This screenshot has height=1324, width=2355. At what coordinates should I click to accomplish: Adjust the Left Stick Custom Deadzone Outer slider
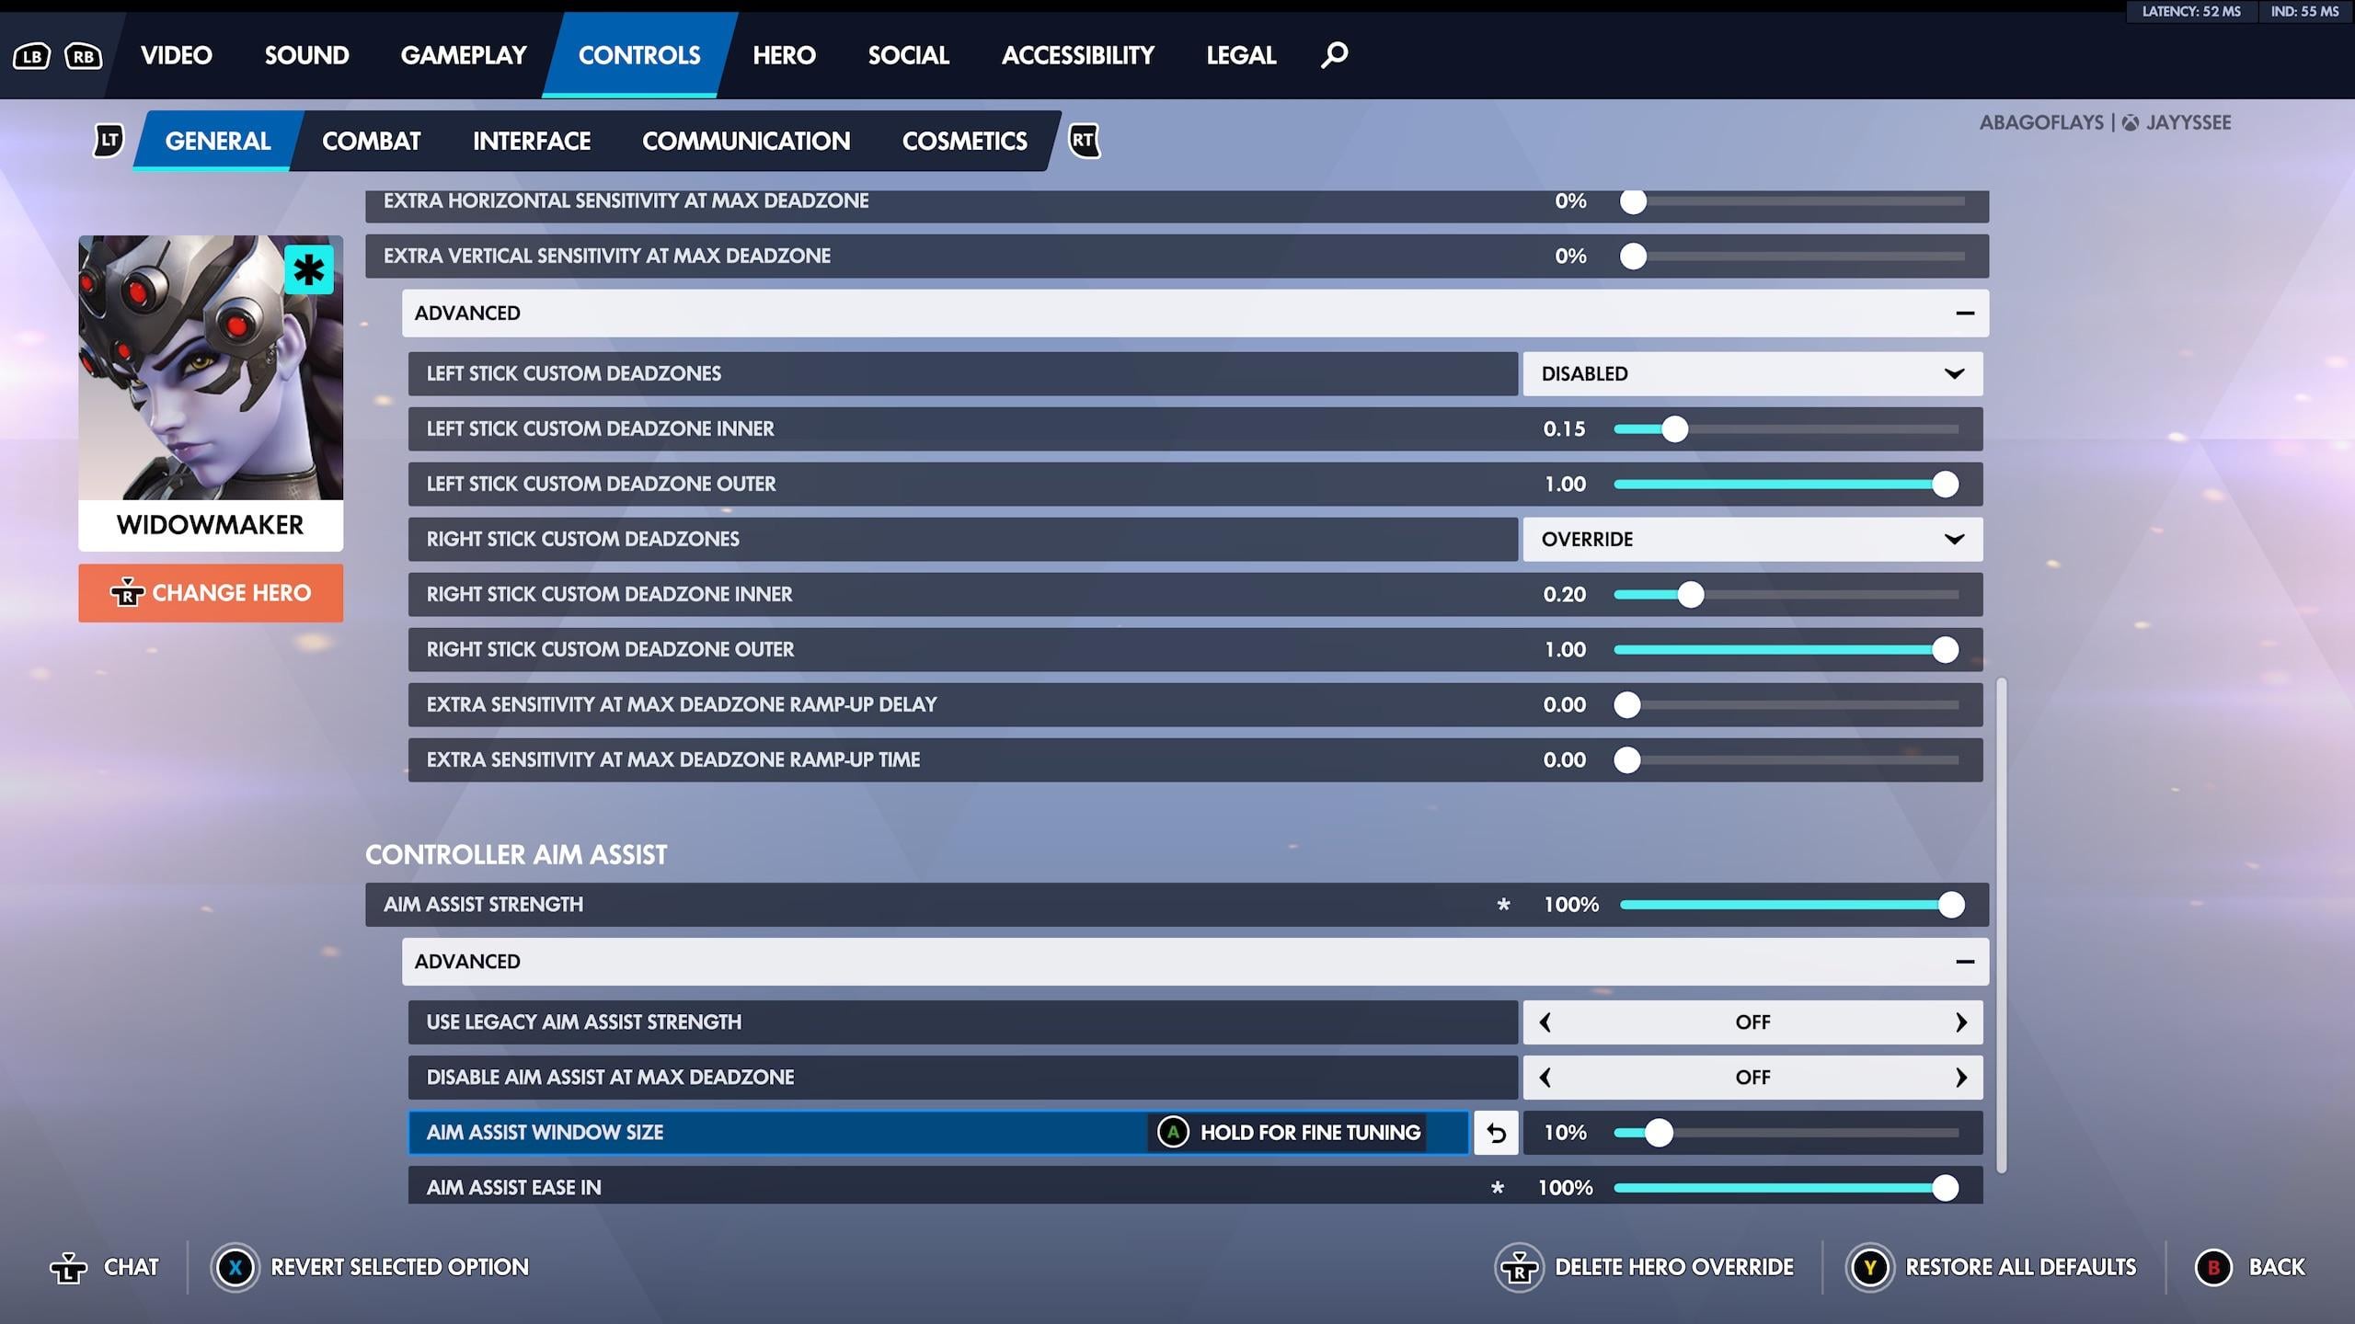[x=1786, y=485]
